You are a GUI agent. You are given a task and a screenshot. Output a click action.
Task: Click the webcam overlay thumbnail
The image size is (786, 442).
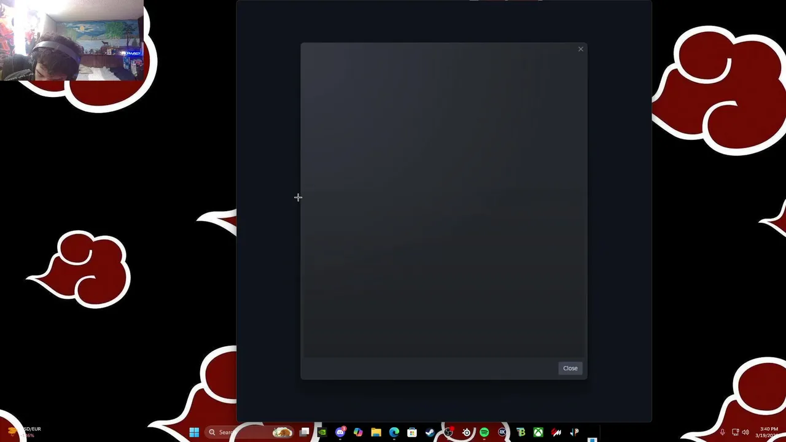tap(72, 41)
